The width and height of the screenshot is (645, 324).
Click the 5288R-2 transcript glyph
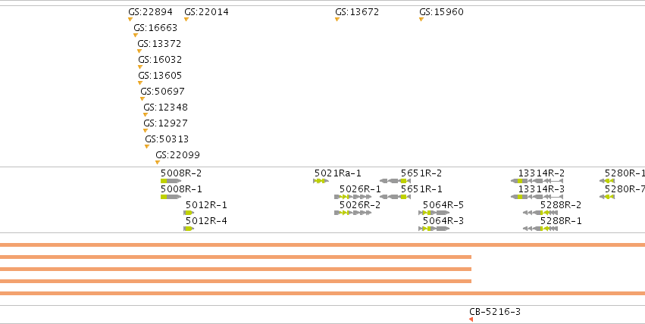click(x=540, y=213)
